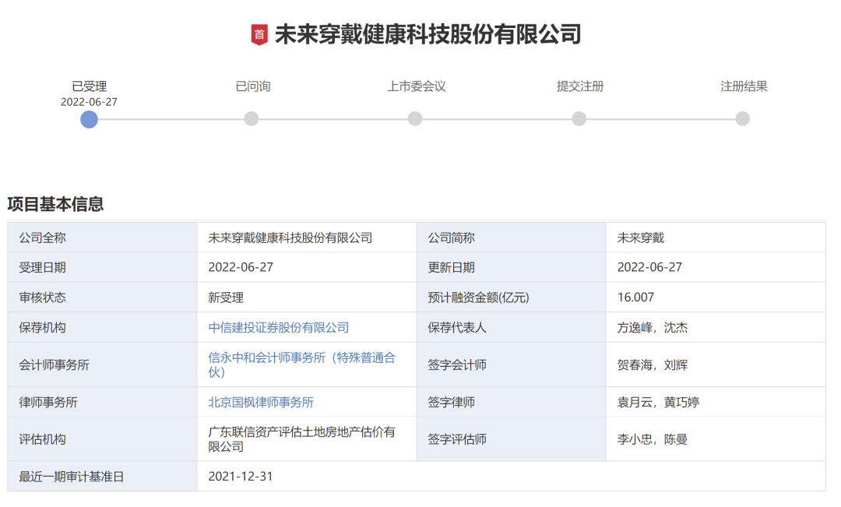
Task: Click the 保荐机构 row label
Action: tap(42, 328)
